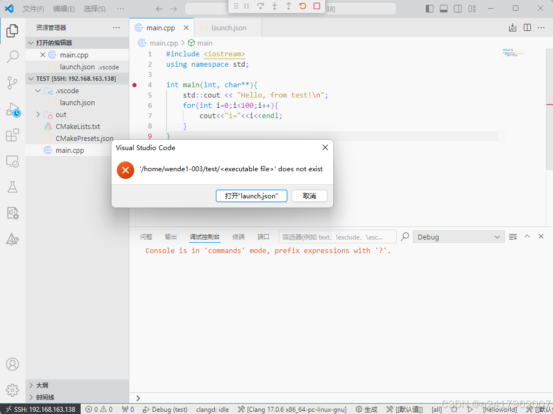Select CMakeLists.txt in explorer tree
This screenshot has width=553, height=414.
click(x=77, y=126)
